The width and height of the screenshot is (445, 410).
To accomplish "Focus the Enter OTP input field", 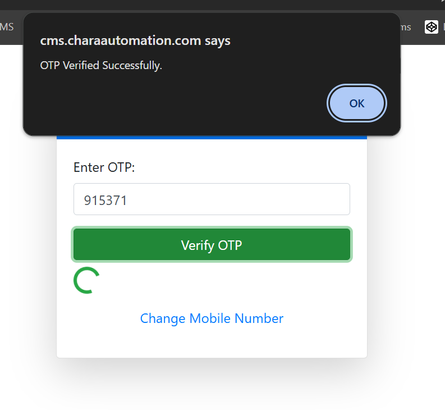I will pos(212,199).
